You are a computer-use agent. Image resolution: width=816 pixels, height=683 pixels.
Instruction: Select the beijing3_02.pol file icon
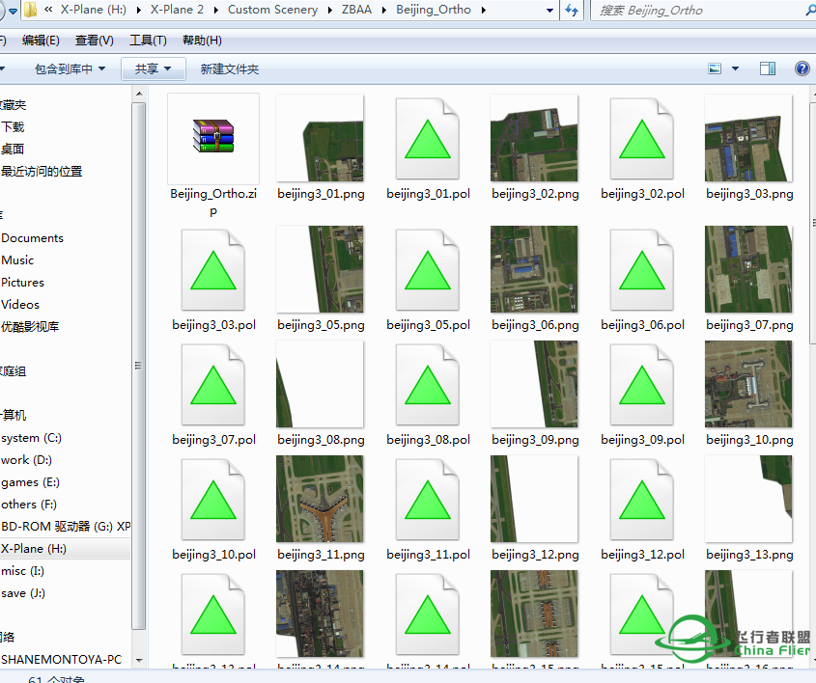pyautogui.click(x=642, y=139)
